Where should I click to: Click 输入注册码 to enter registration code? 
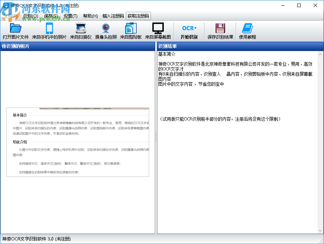point(113,16)
